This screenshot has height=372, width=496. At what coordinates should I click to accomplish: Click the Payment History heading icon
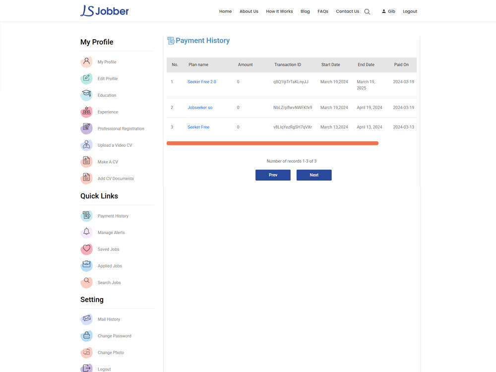(x=171, y=41)
